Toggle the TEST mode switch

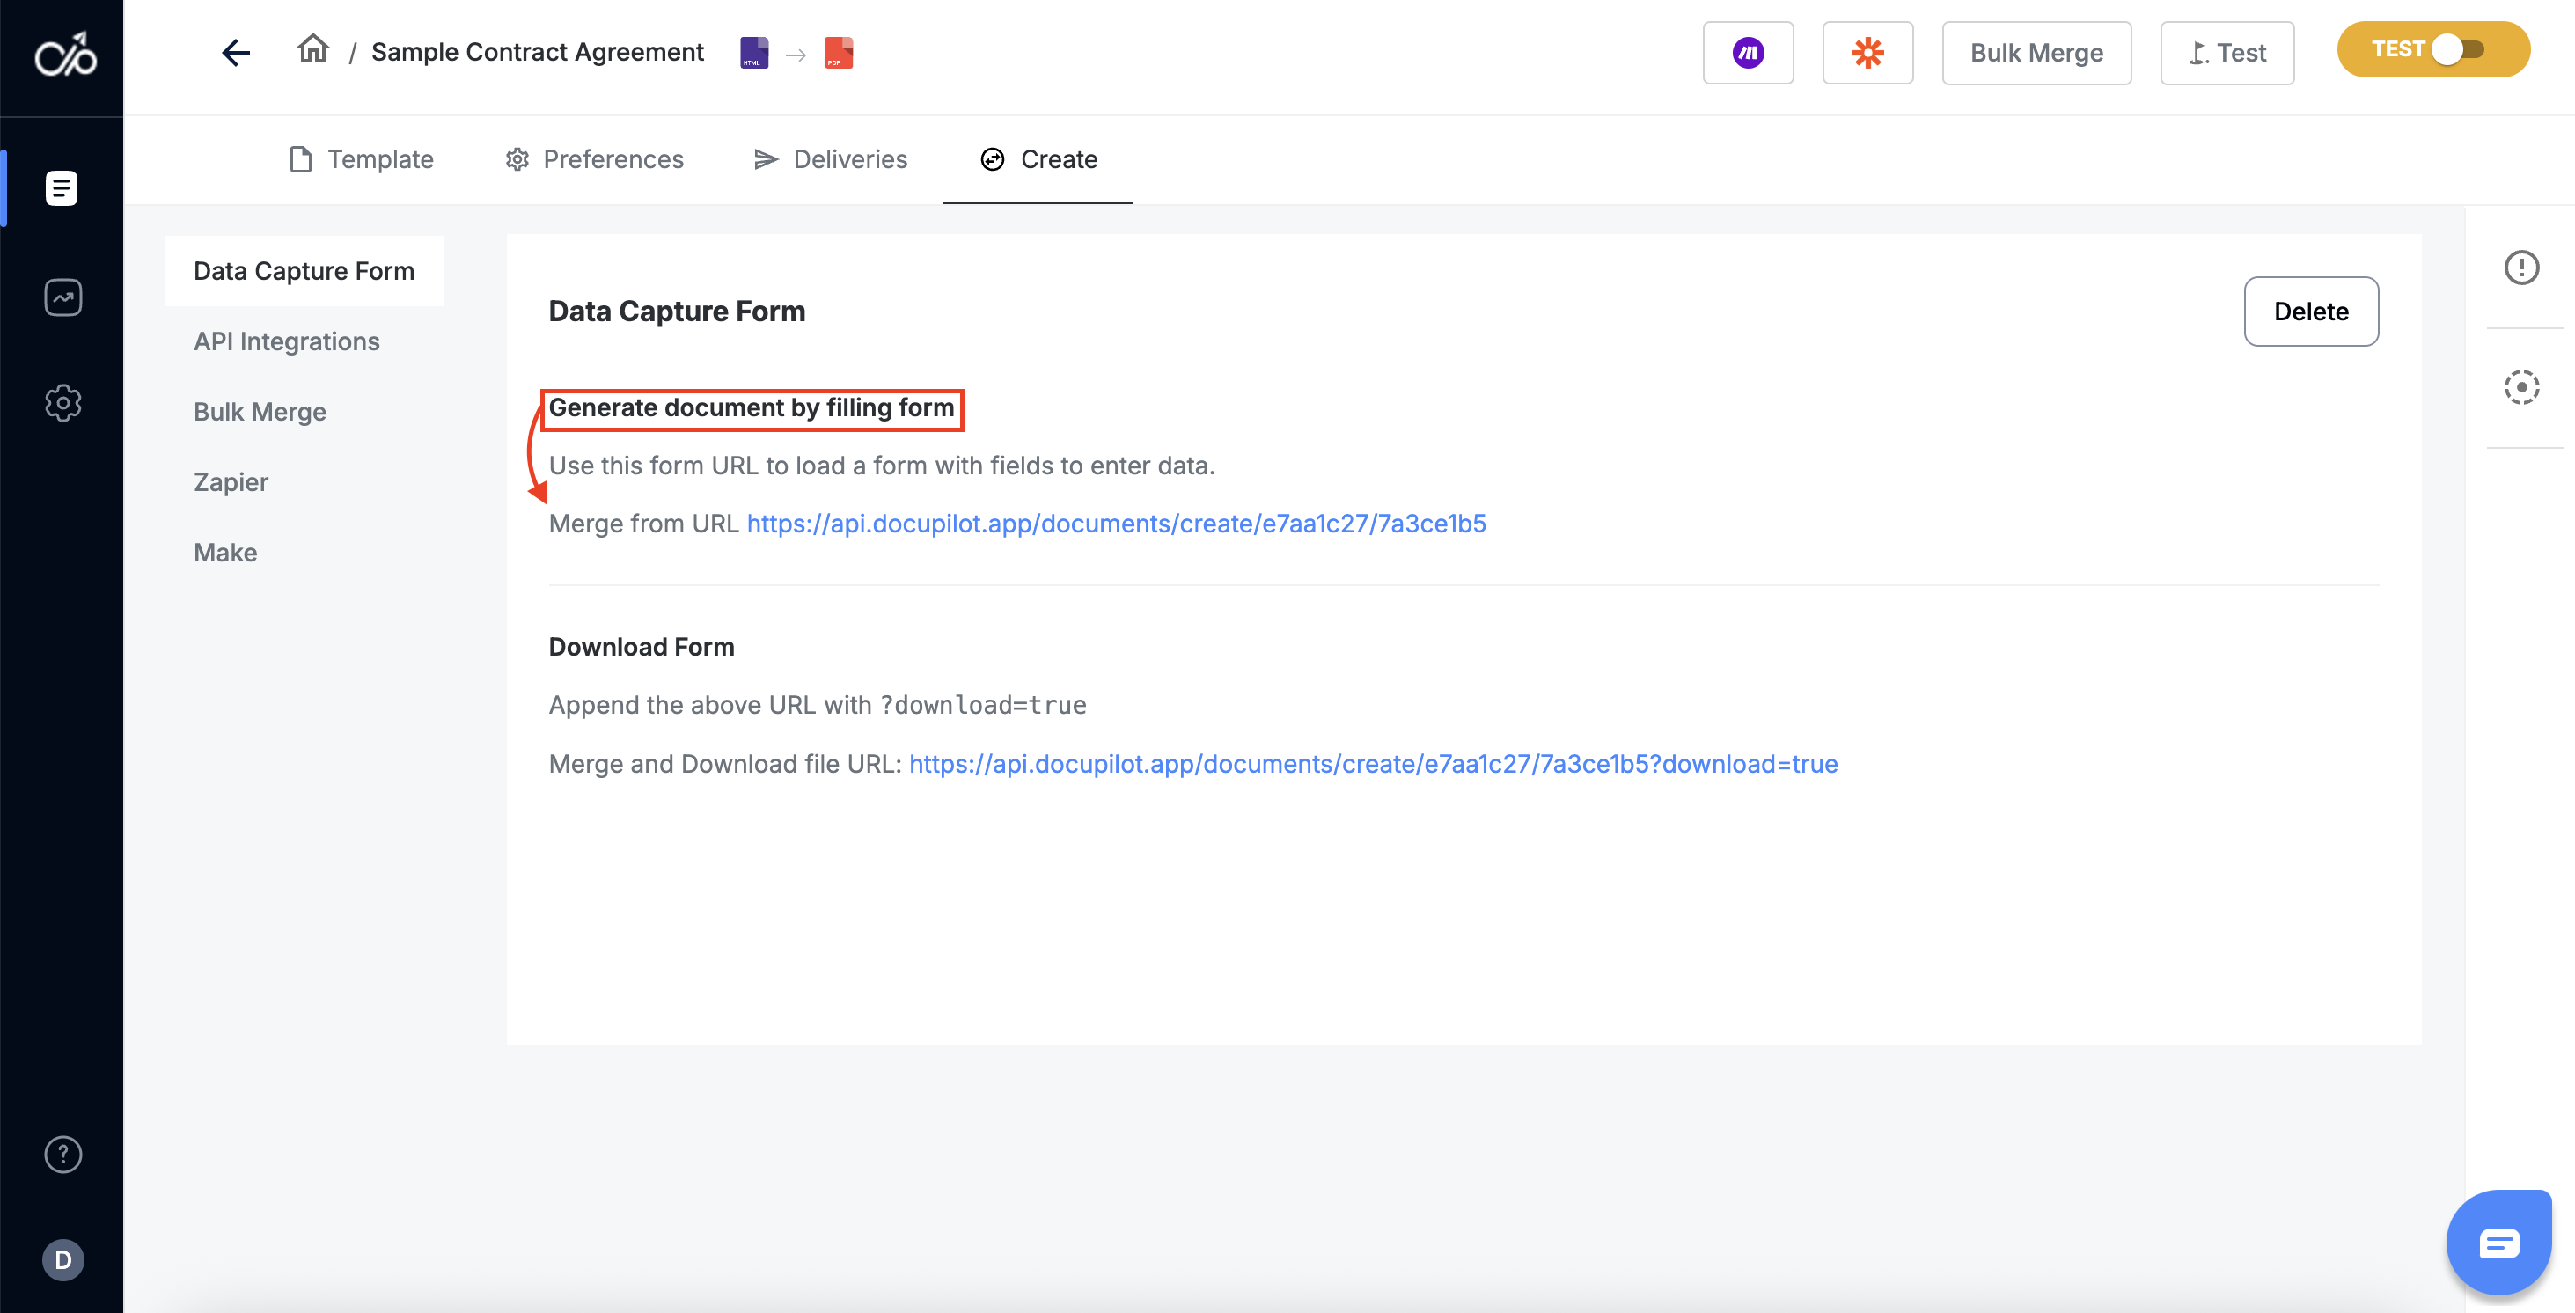tap(2458, 50)
